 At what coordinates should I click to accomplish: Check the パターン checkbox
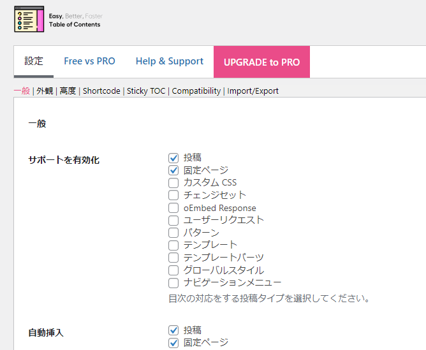[173, 233]
